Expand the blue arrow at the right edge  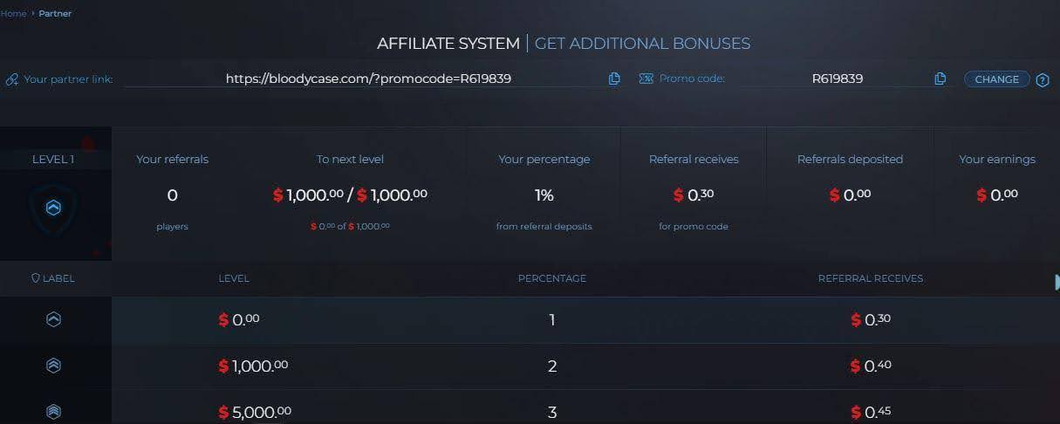click(x=1056, y=281)
